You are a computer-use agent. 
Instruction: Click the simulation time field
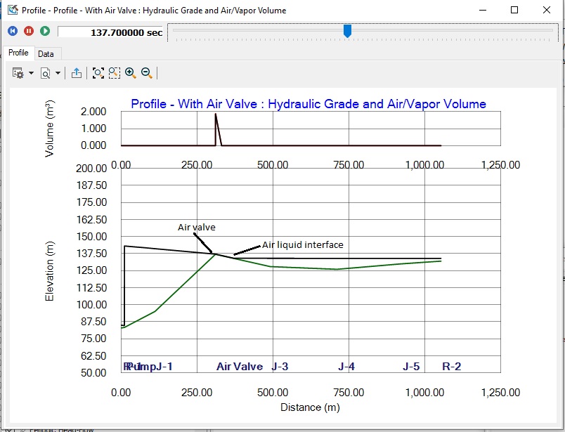click(111, 32)
